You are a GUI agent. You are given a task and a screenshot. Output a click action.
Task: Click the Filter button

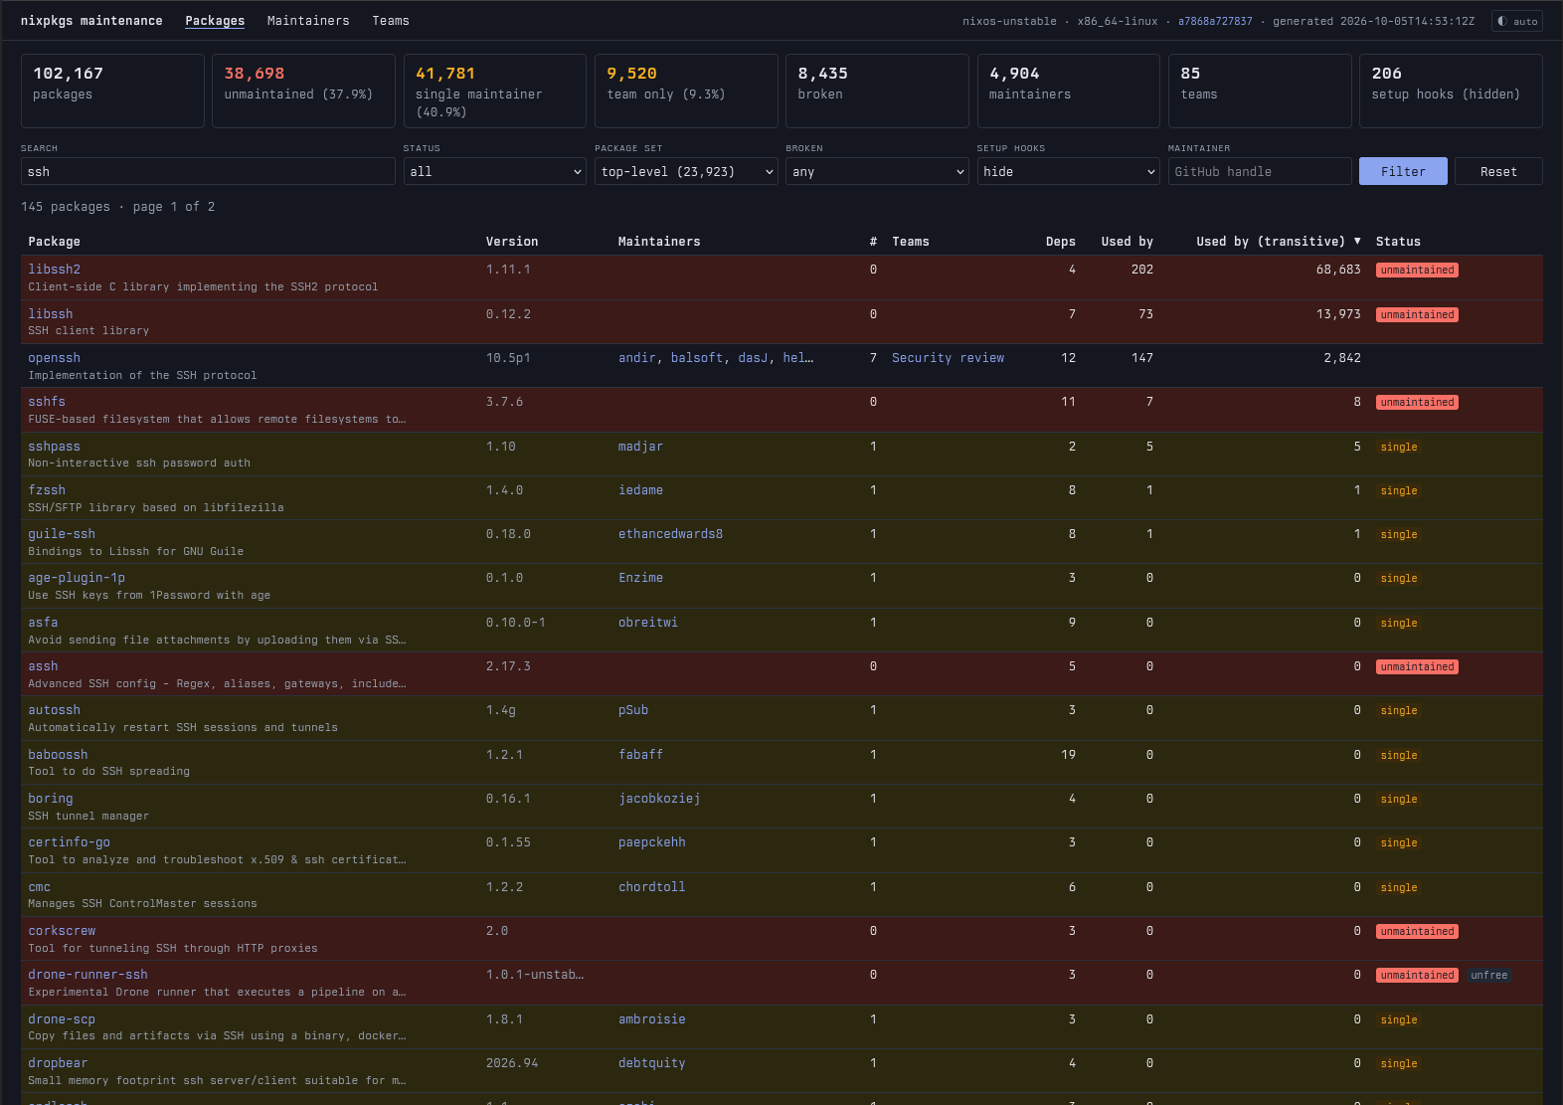click(1403, 171)
